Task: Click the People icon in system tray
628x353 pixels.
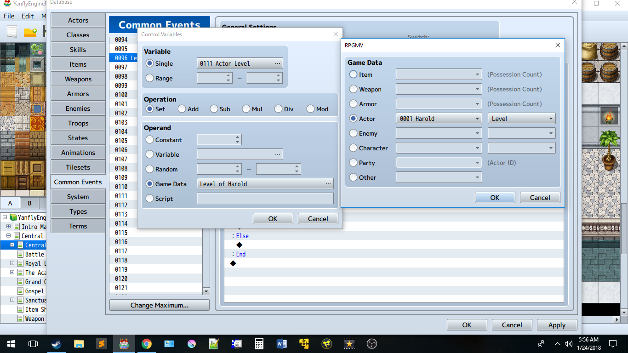Action: pos(541,343)
